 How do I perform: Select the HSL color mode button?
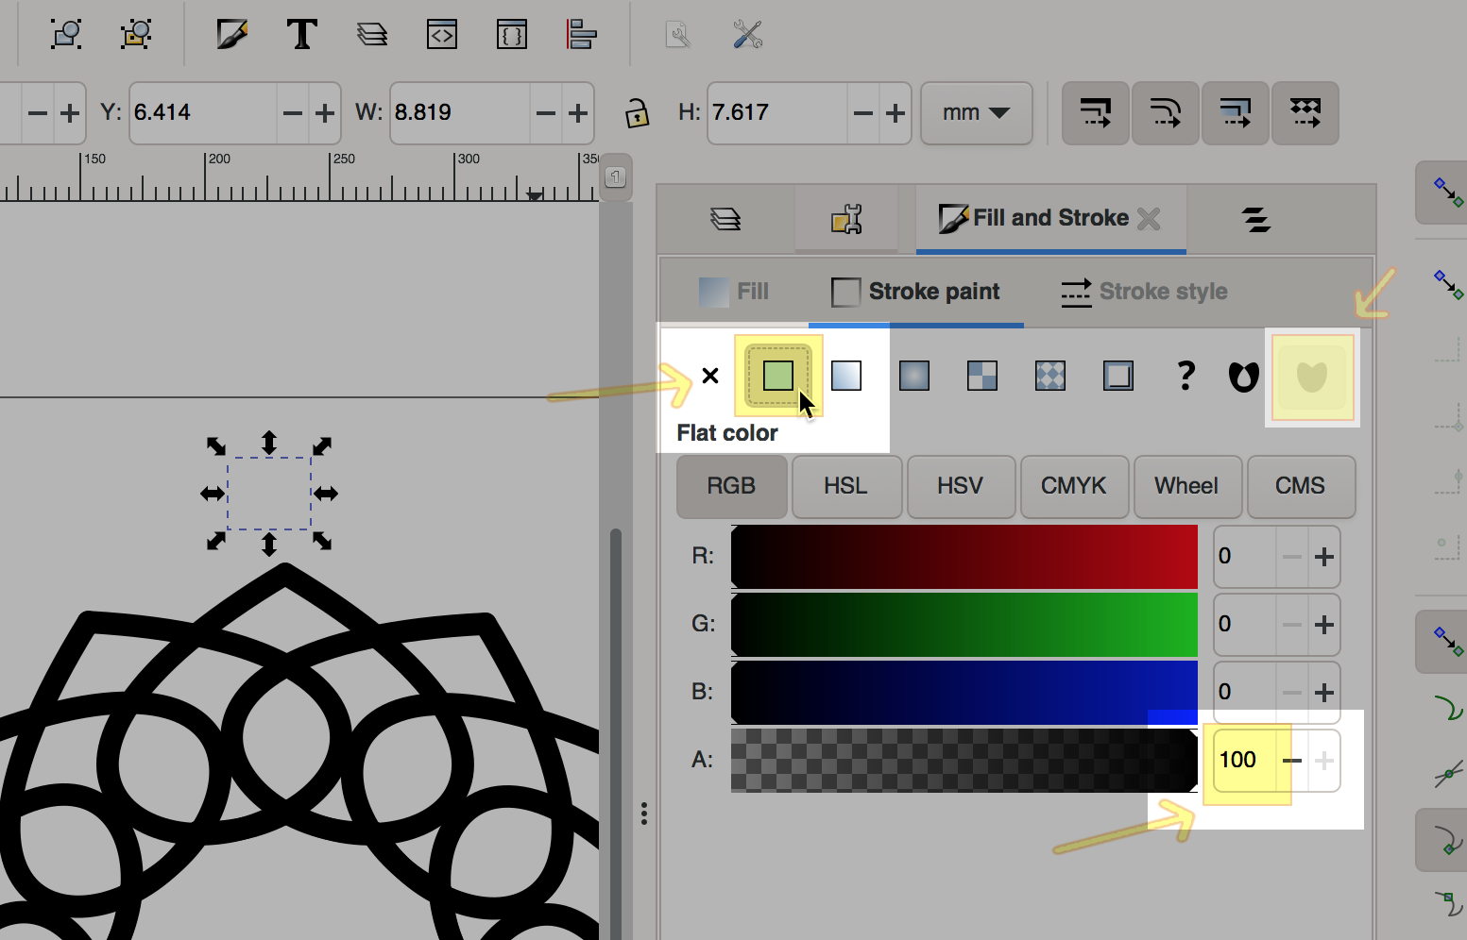tap(845, 486)
